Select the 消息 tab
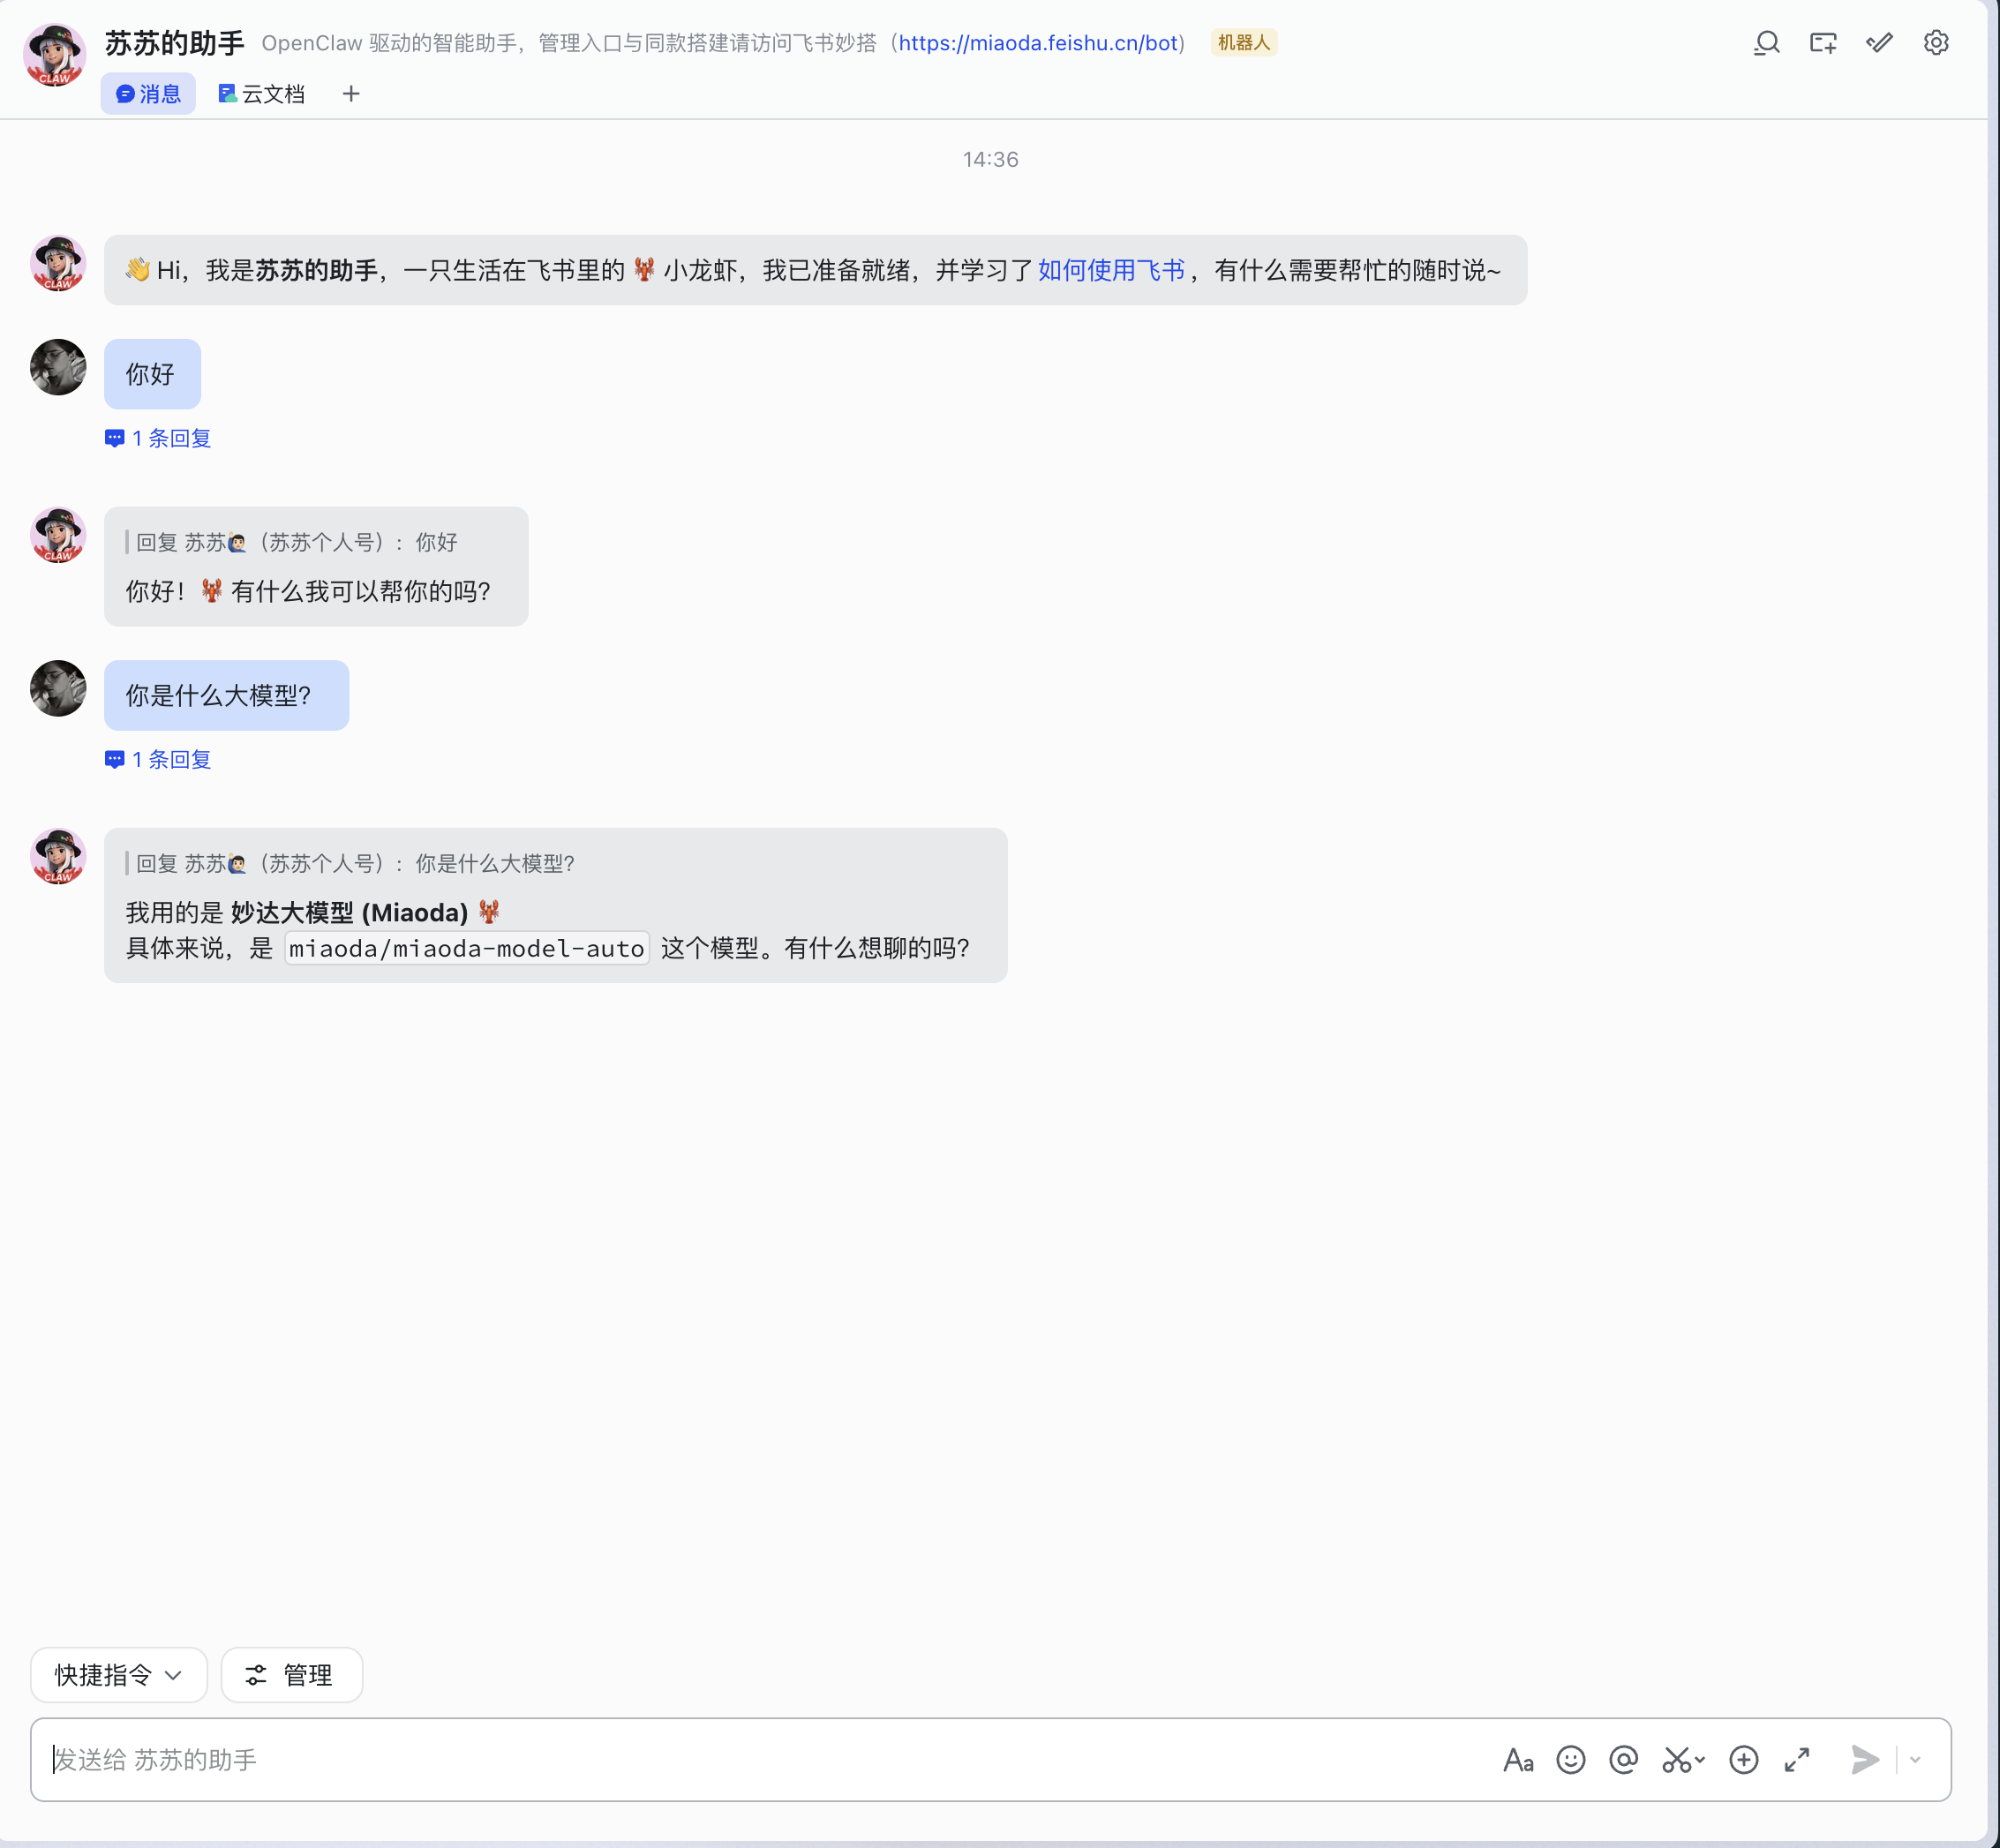Screen dimensions: 2000x1848 pyautogui.click(x=148, y=94)
